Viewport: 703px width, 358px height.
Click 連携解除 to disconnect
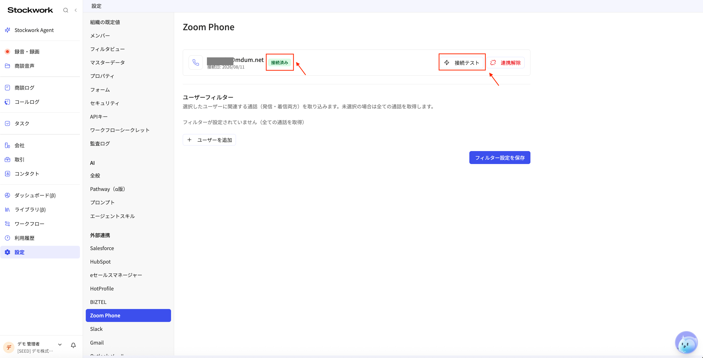coord(505,63)
